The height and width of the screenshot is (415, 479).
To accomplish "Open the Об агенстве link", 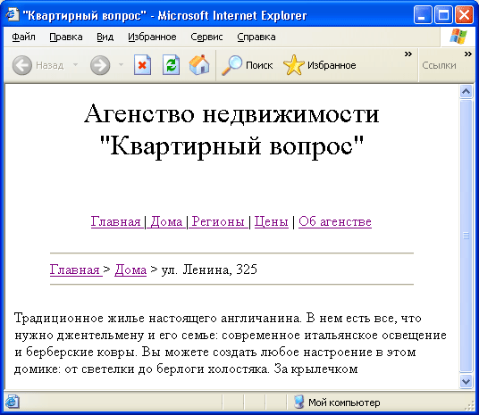I will 335,221.
